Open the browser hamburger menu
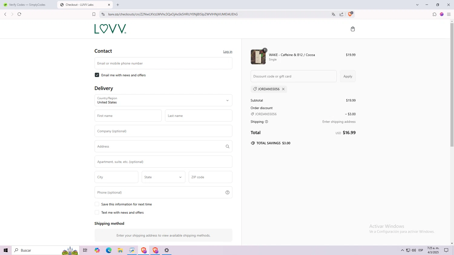The width and height of the screenshot is (454, 255). [x=449, y=14]
